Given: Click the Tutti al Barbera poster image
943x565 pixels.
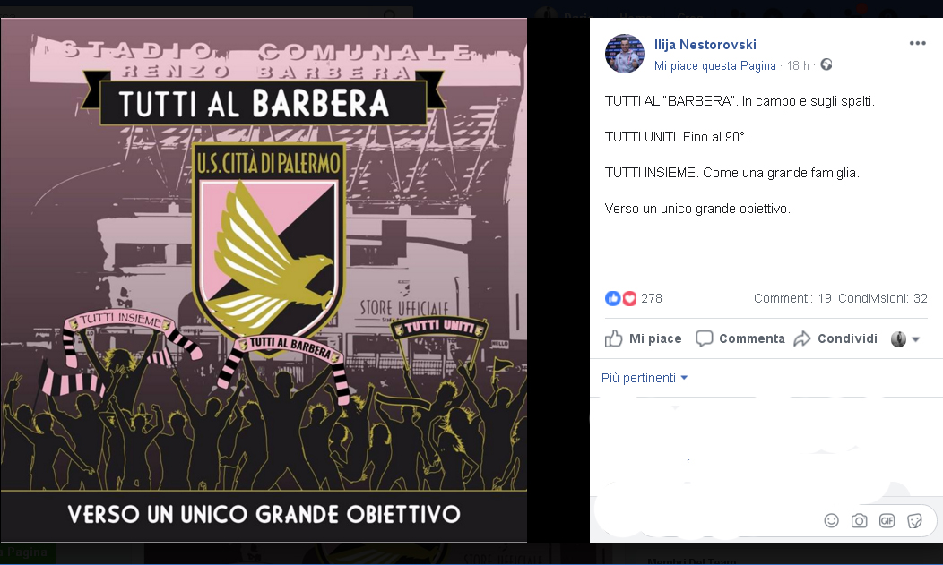Looking at the screenshot, I should click(264, 279).
